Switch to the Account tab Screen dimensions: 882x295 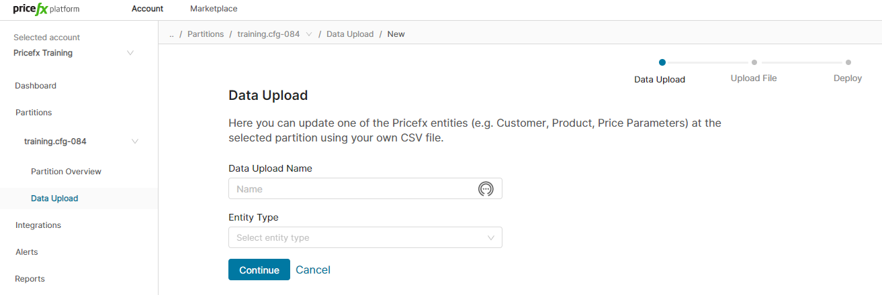click(x=147, y=9)
